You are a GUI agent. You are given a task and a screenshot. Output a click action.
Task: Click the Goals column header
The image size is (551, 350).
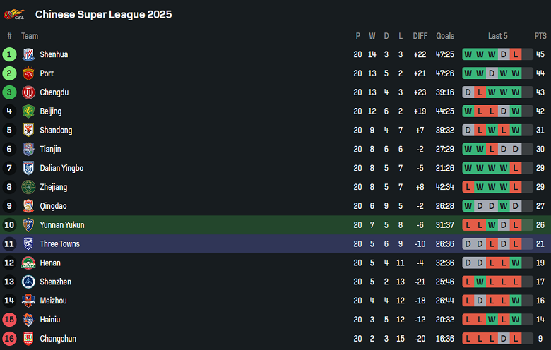(x=445, y=36)
